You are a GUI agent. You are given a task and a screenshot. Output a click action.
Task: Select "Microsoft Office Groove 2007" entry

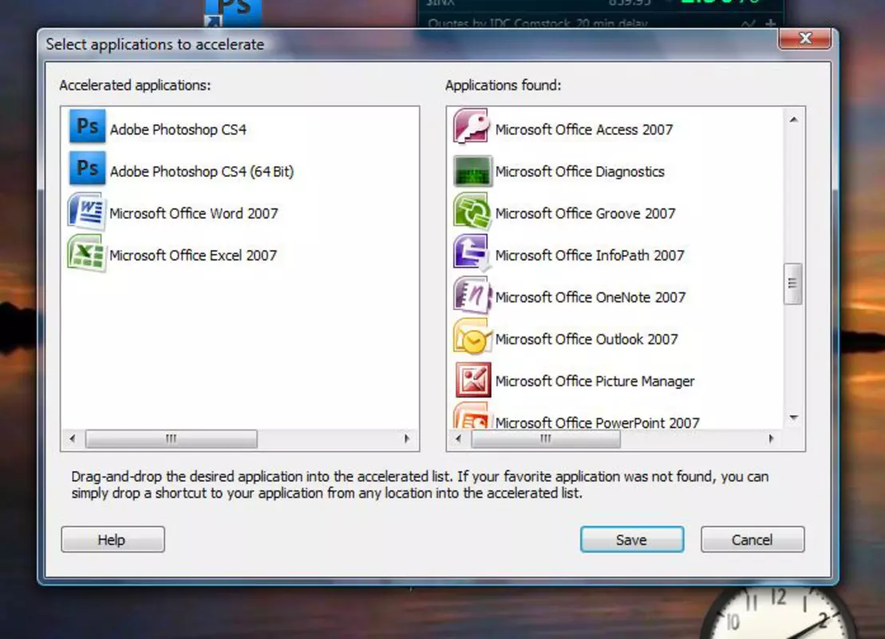point(585,213)
